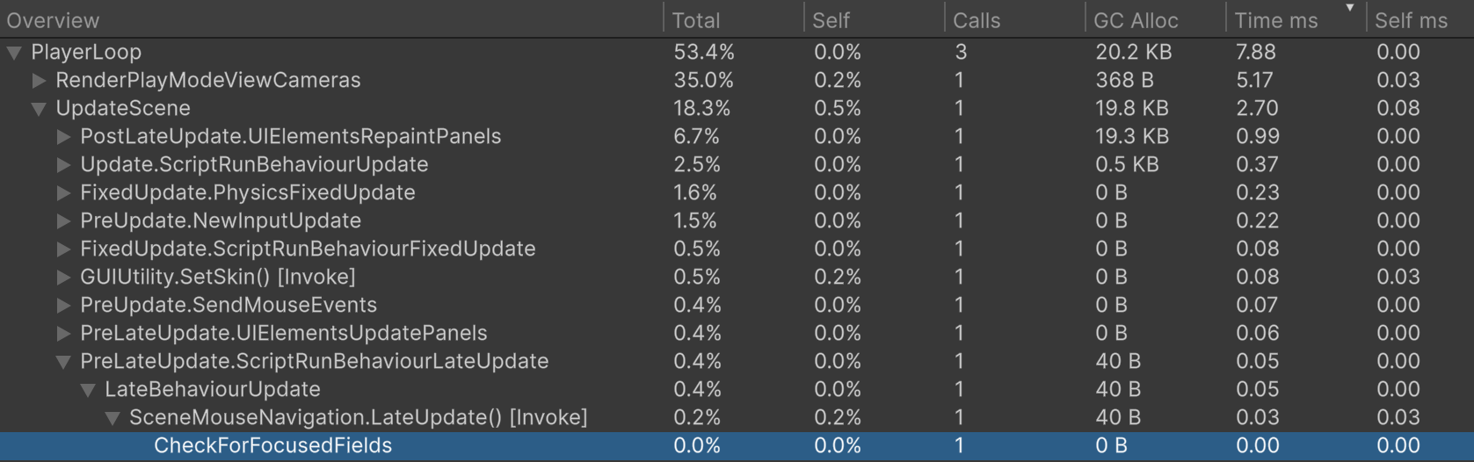Screen dimensions: 1474x462
Task: Select the PreUpdate.SendMouseEvents row
Action: [229, 306]
